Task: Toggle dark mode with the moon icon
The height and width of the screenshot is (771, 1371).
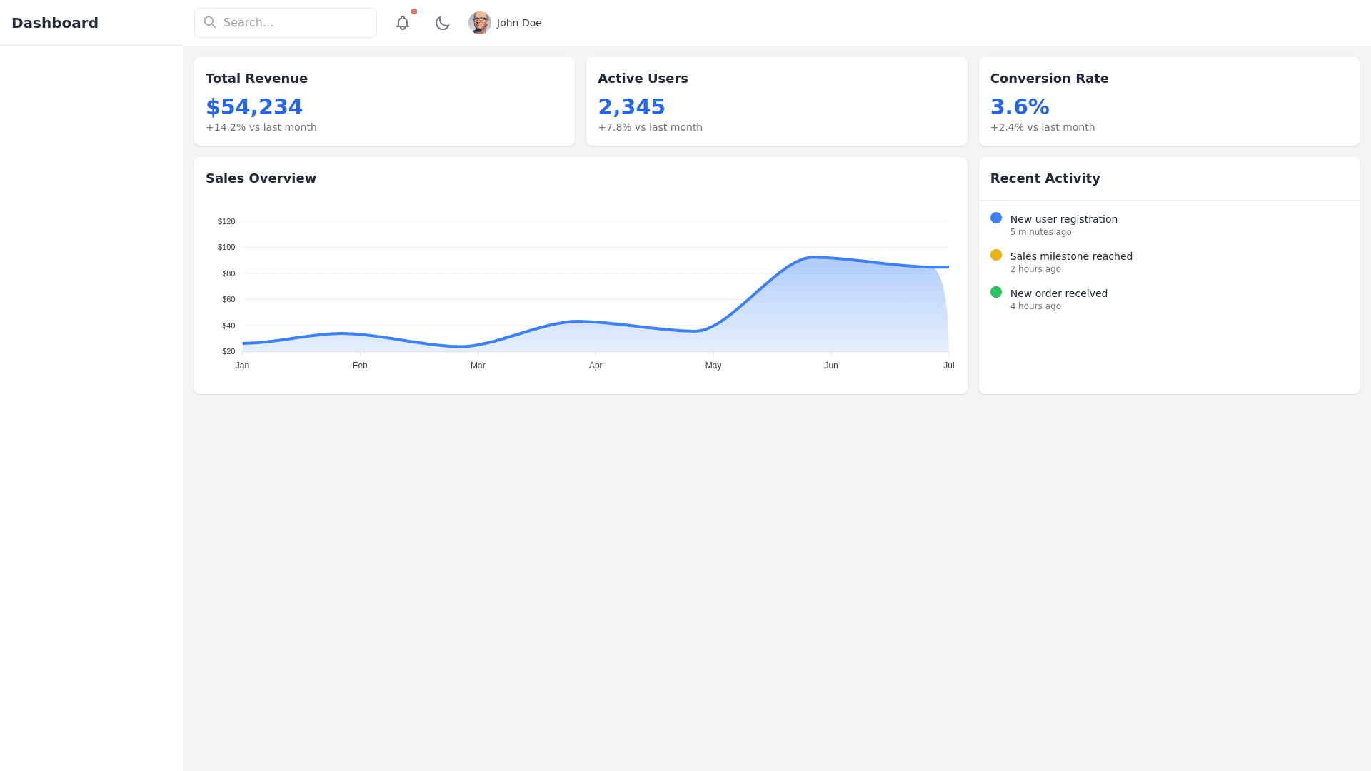Action: [x=442, y=23]
